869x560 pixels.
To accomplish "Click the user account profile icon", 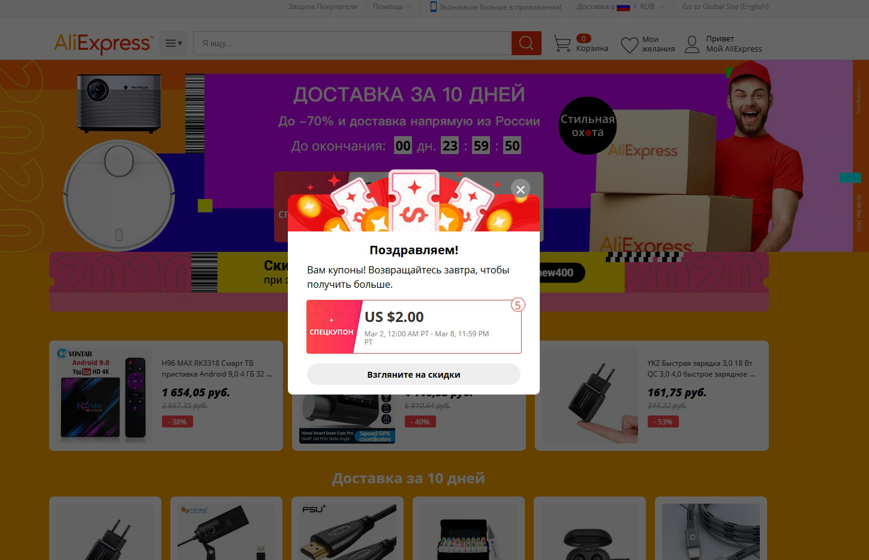I will pyautogui.click(x=692, y=44).
